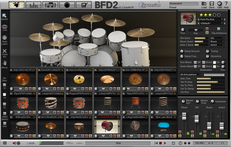Viewport: 231px width, 147px height.
Task: Select the Move hand tool
Action: (4, 63)
